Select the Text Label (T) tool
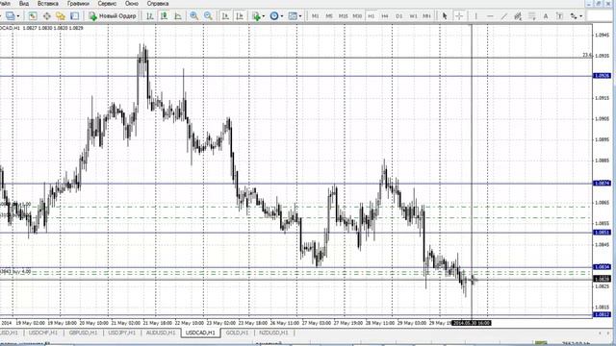The width and height of the screenshot is (616, 346). click(560, 16)
